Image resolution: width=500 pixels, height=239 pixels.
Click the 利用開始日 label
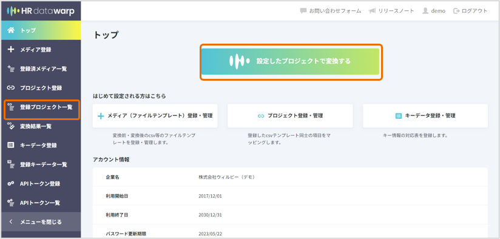[117, 196]
